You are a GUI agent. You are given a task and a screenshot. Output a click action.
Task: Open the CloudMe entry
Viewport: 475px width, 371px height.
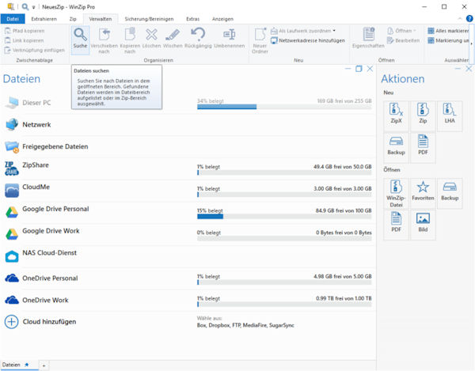tap(188, 191)
